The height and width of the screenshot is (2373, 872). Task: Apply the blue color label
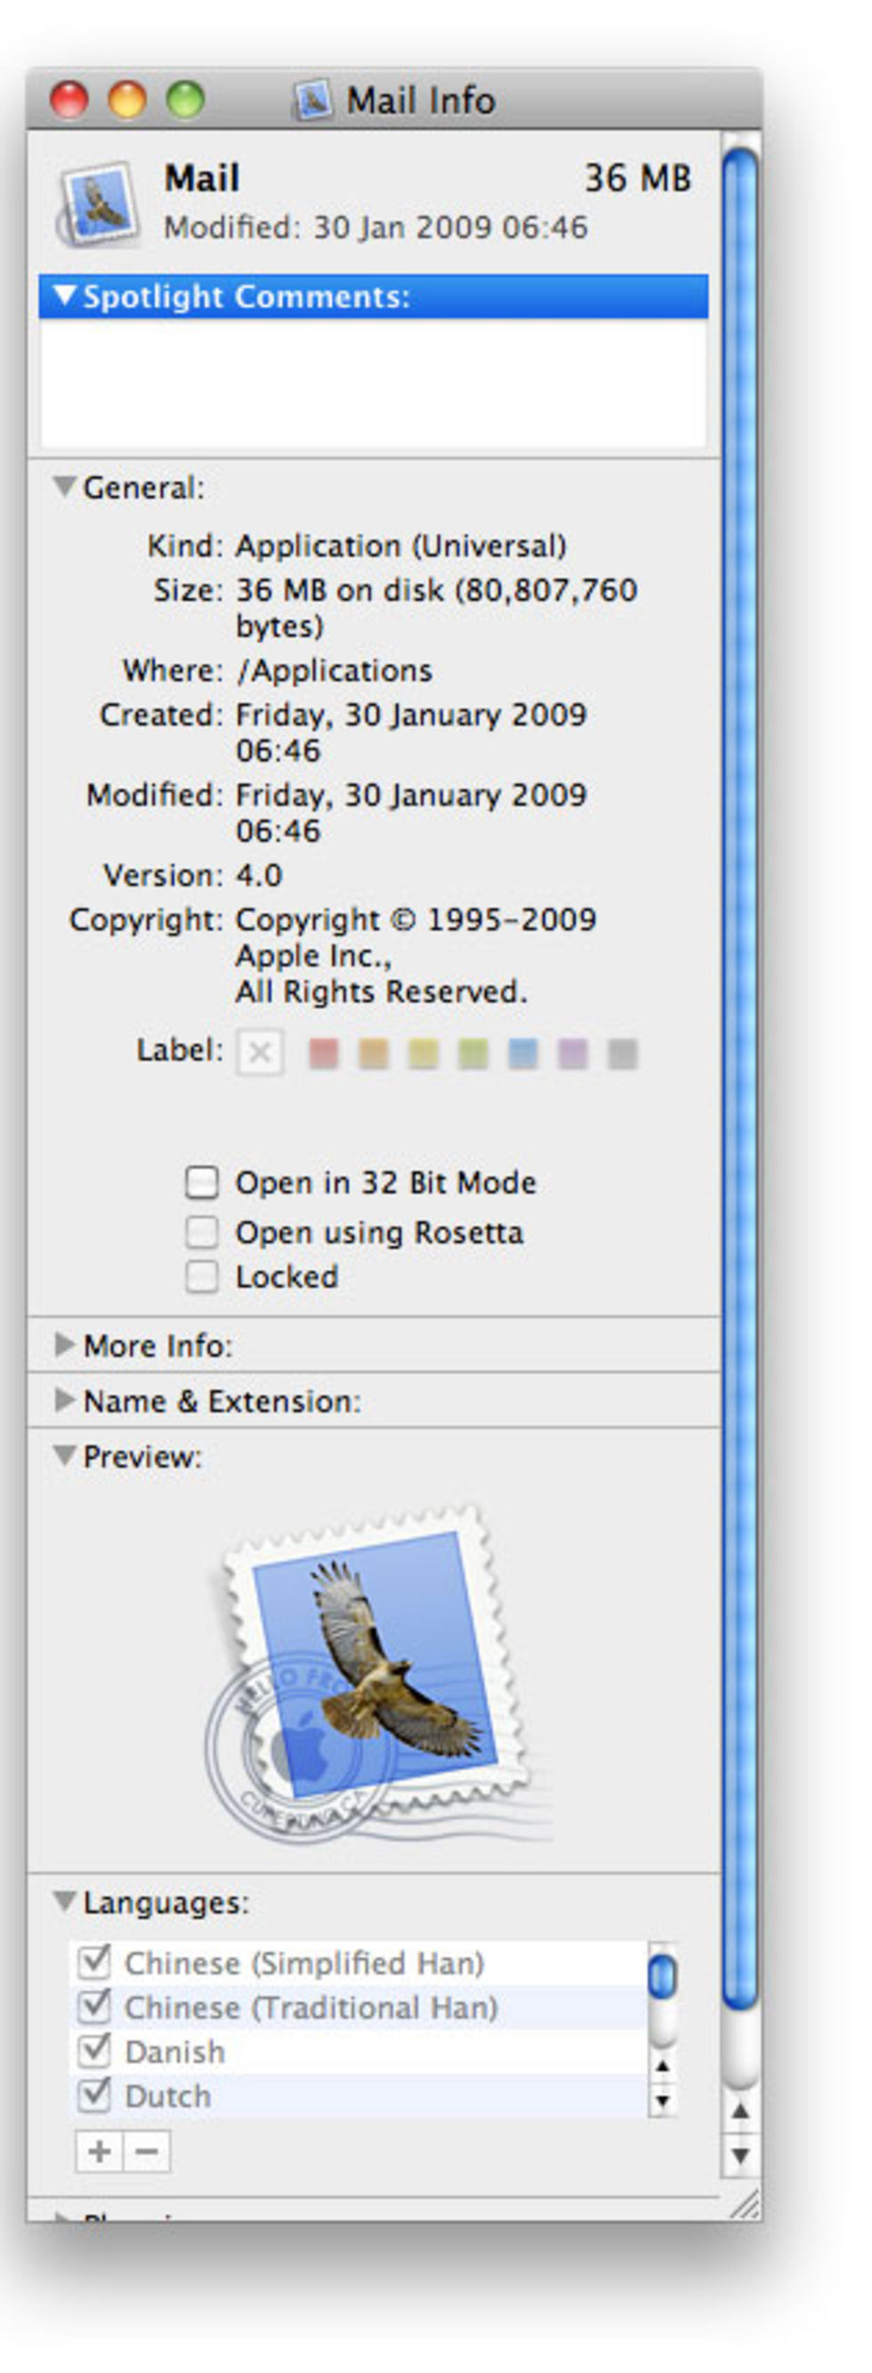(523, 1053)
